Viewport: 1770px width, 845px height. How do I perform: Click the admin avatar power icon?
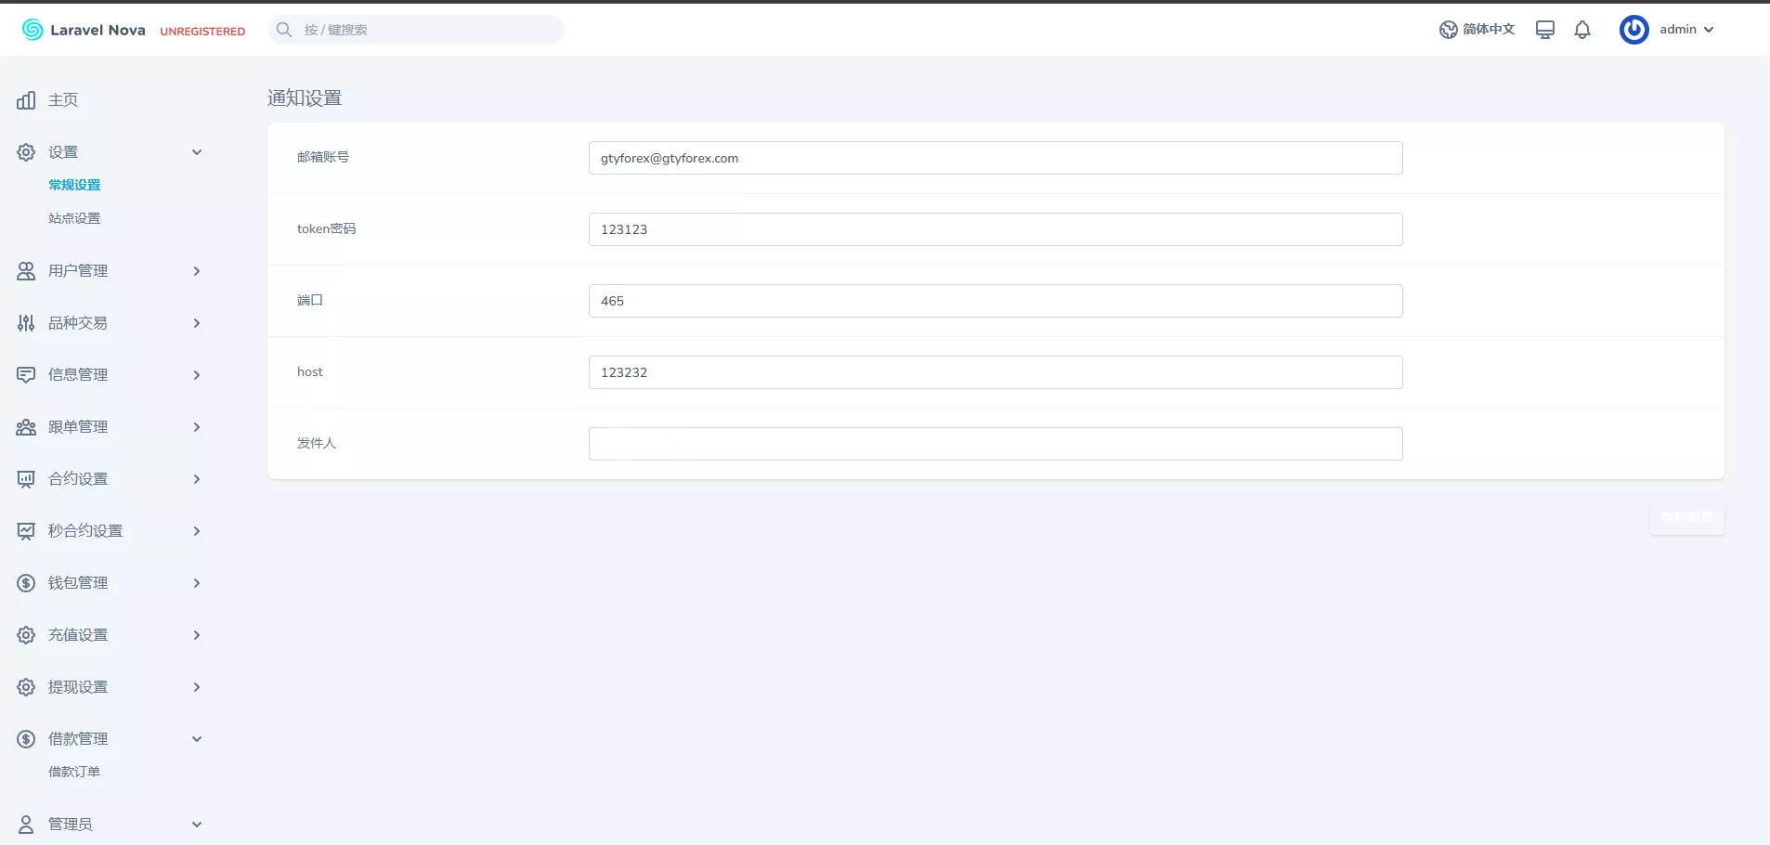[1633, 30]
